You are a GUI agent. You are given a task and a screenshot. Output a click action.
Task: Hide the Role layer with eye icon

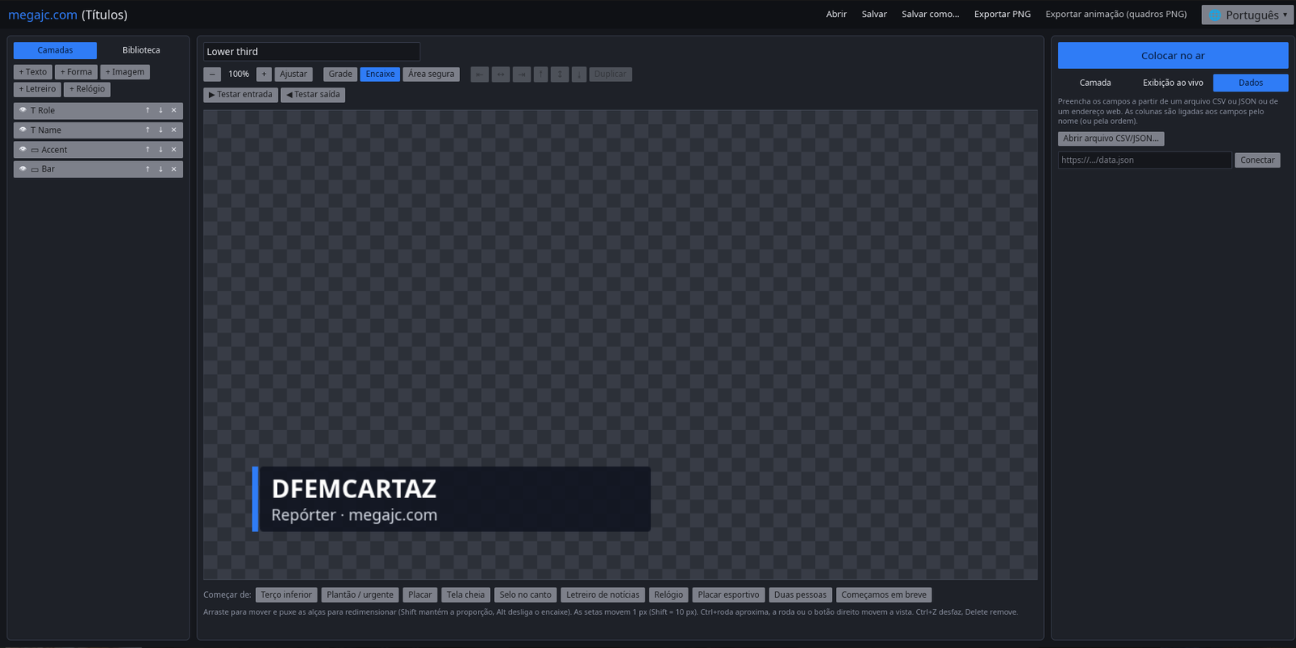click(23, 110)
